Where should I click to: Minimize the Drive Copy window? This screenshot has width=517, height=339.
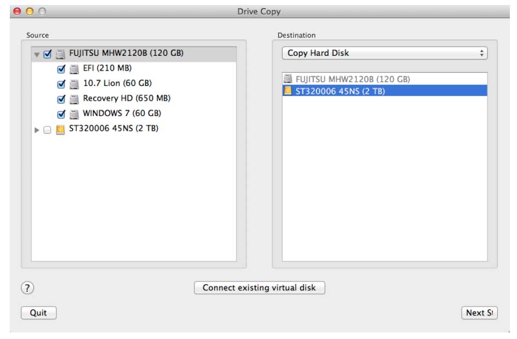click(30, 11)
